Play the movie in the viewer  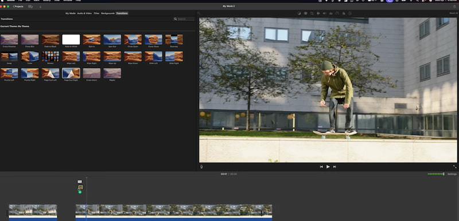coord(328,167)
